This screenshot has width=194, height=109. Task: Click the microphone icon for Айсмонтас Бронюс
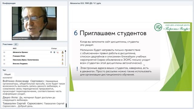tap(51, 52)
